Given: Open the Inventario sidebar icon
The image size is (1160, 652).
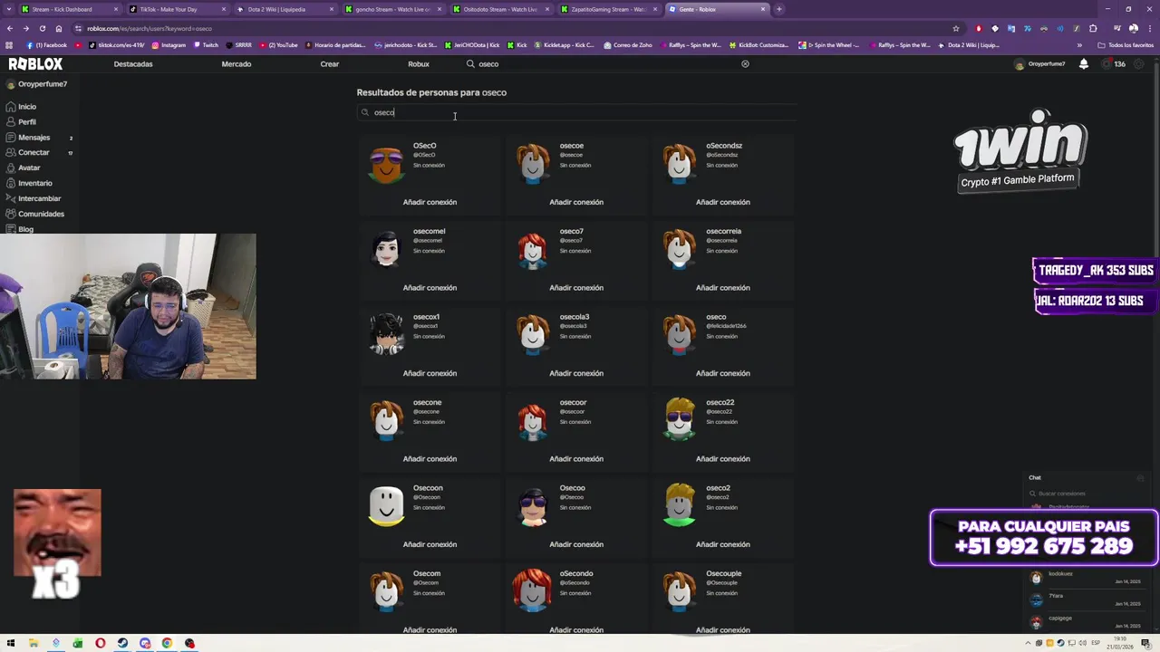Looking at the screenshot, I should coord(11,183).
